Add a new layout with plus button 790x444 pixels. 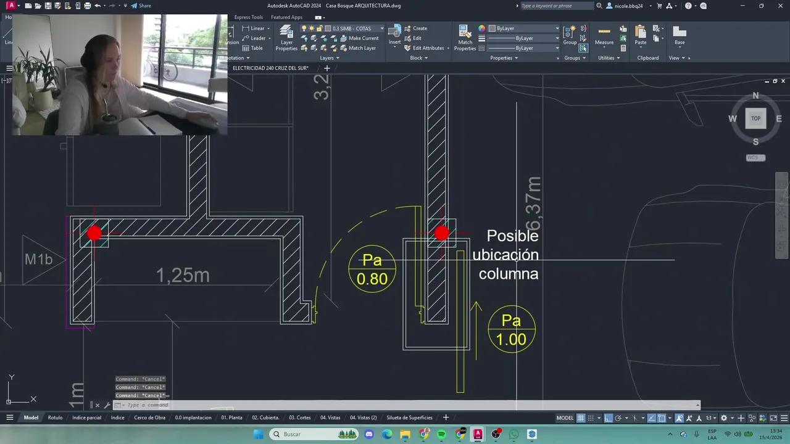(x=446, y=417)
